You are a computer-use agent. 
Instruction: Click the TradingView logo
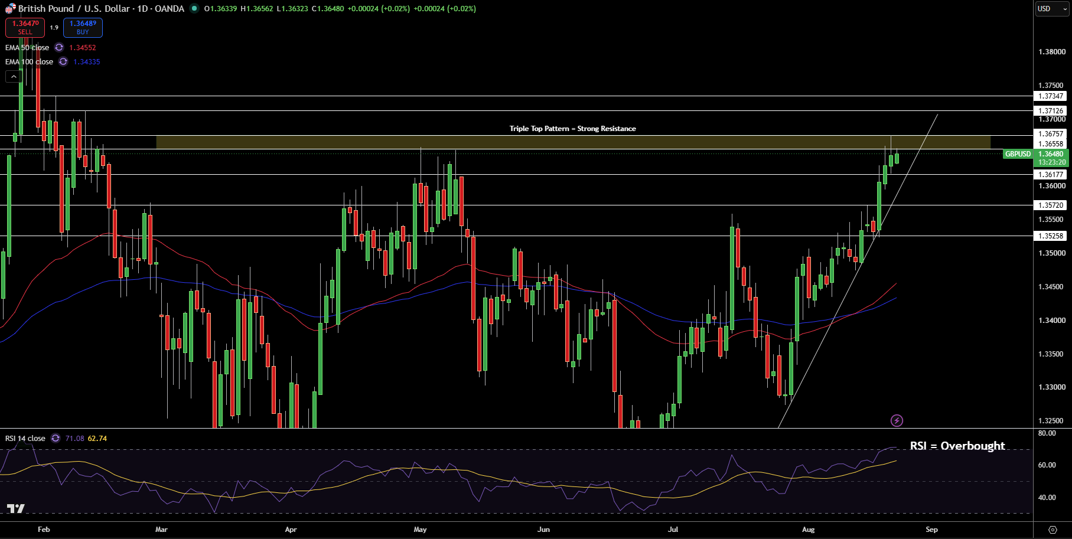pos(16,508)
